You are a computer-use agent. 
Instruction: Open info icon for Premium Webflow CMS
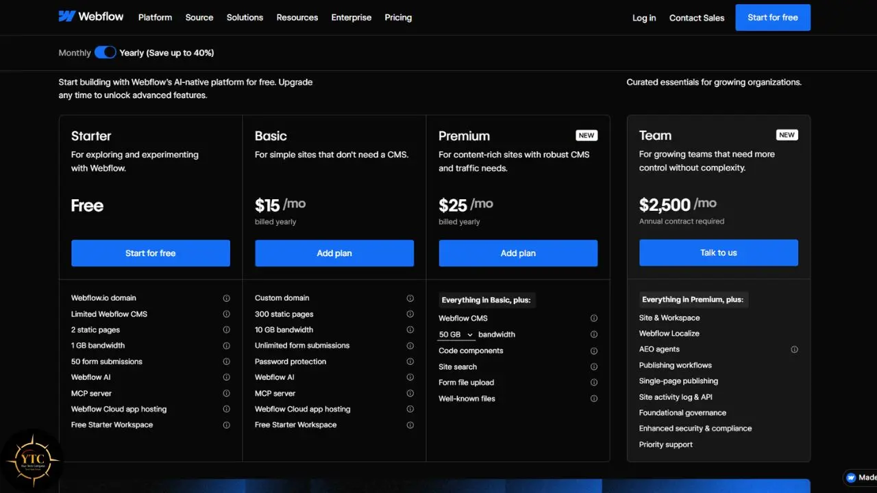(593, 318)
